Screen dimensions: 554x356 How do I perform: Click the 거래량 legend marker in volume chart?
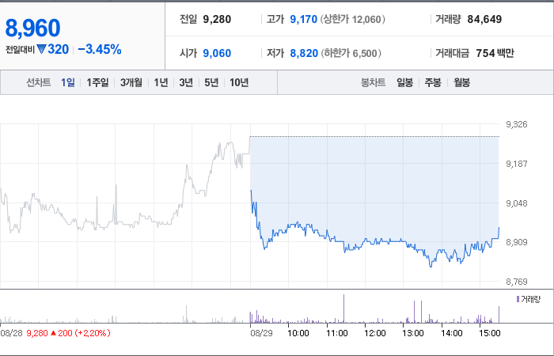click(x=518, y=300)
